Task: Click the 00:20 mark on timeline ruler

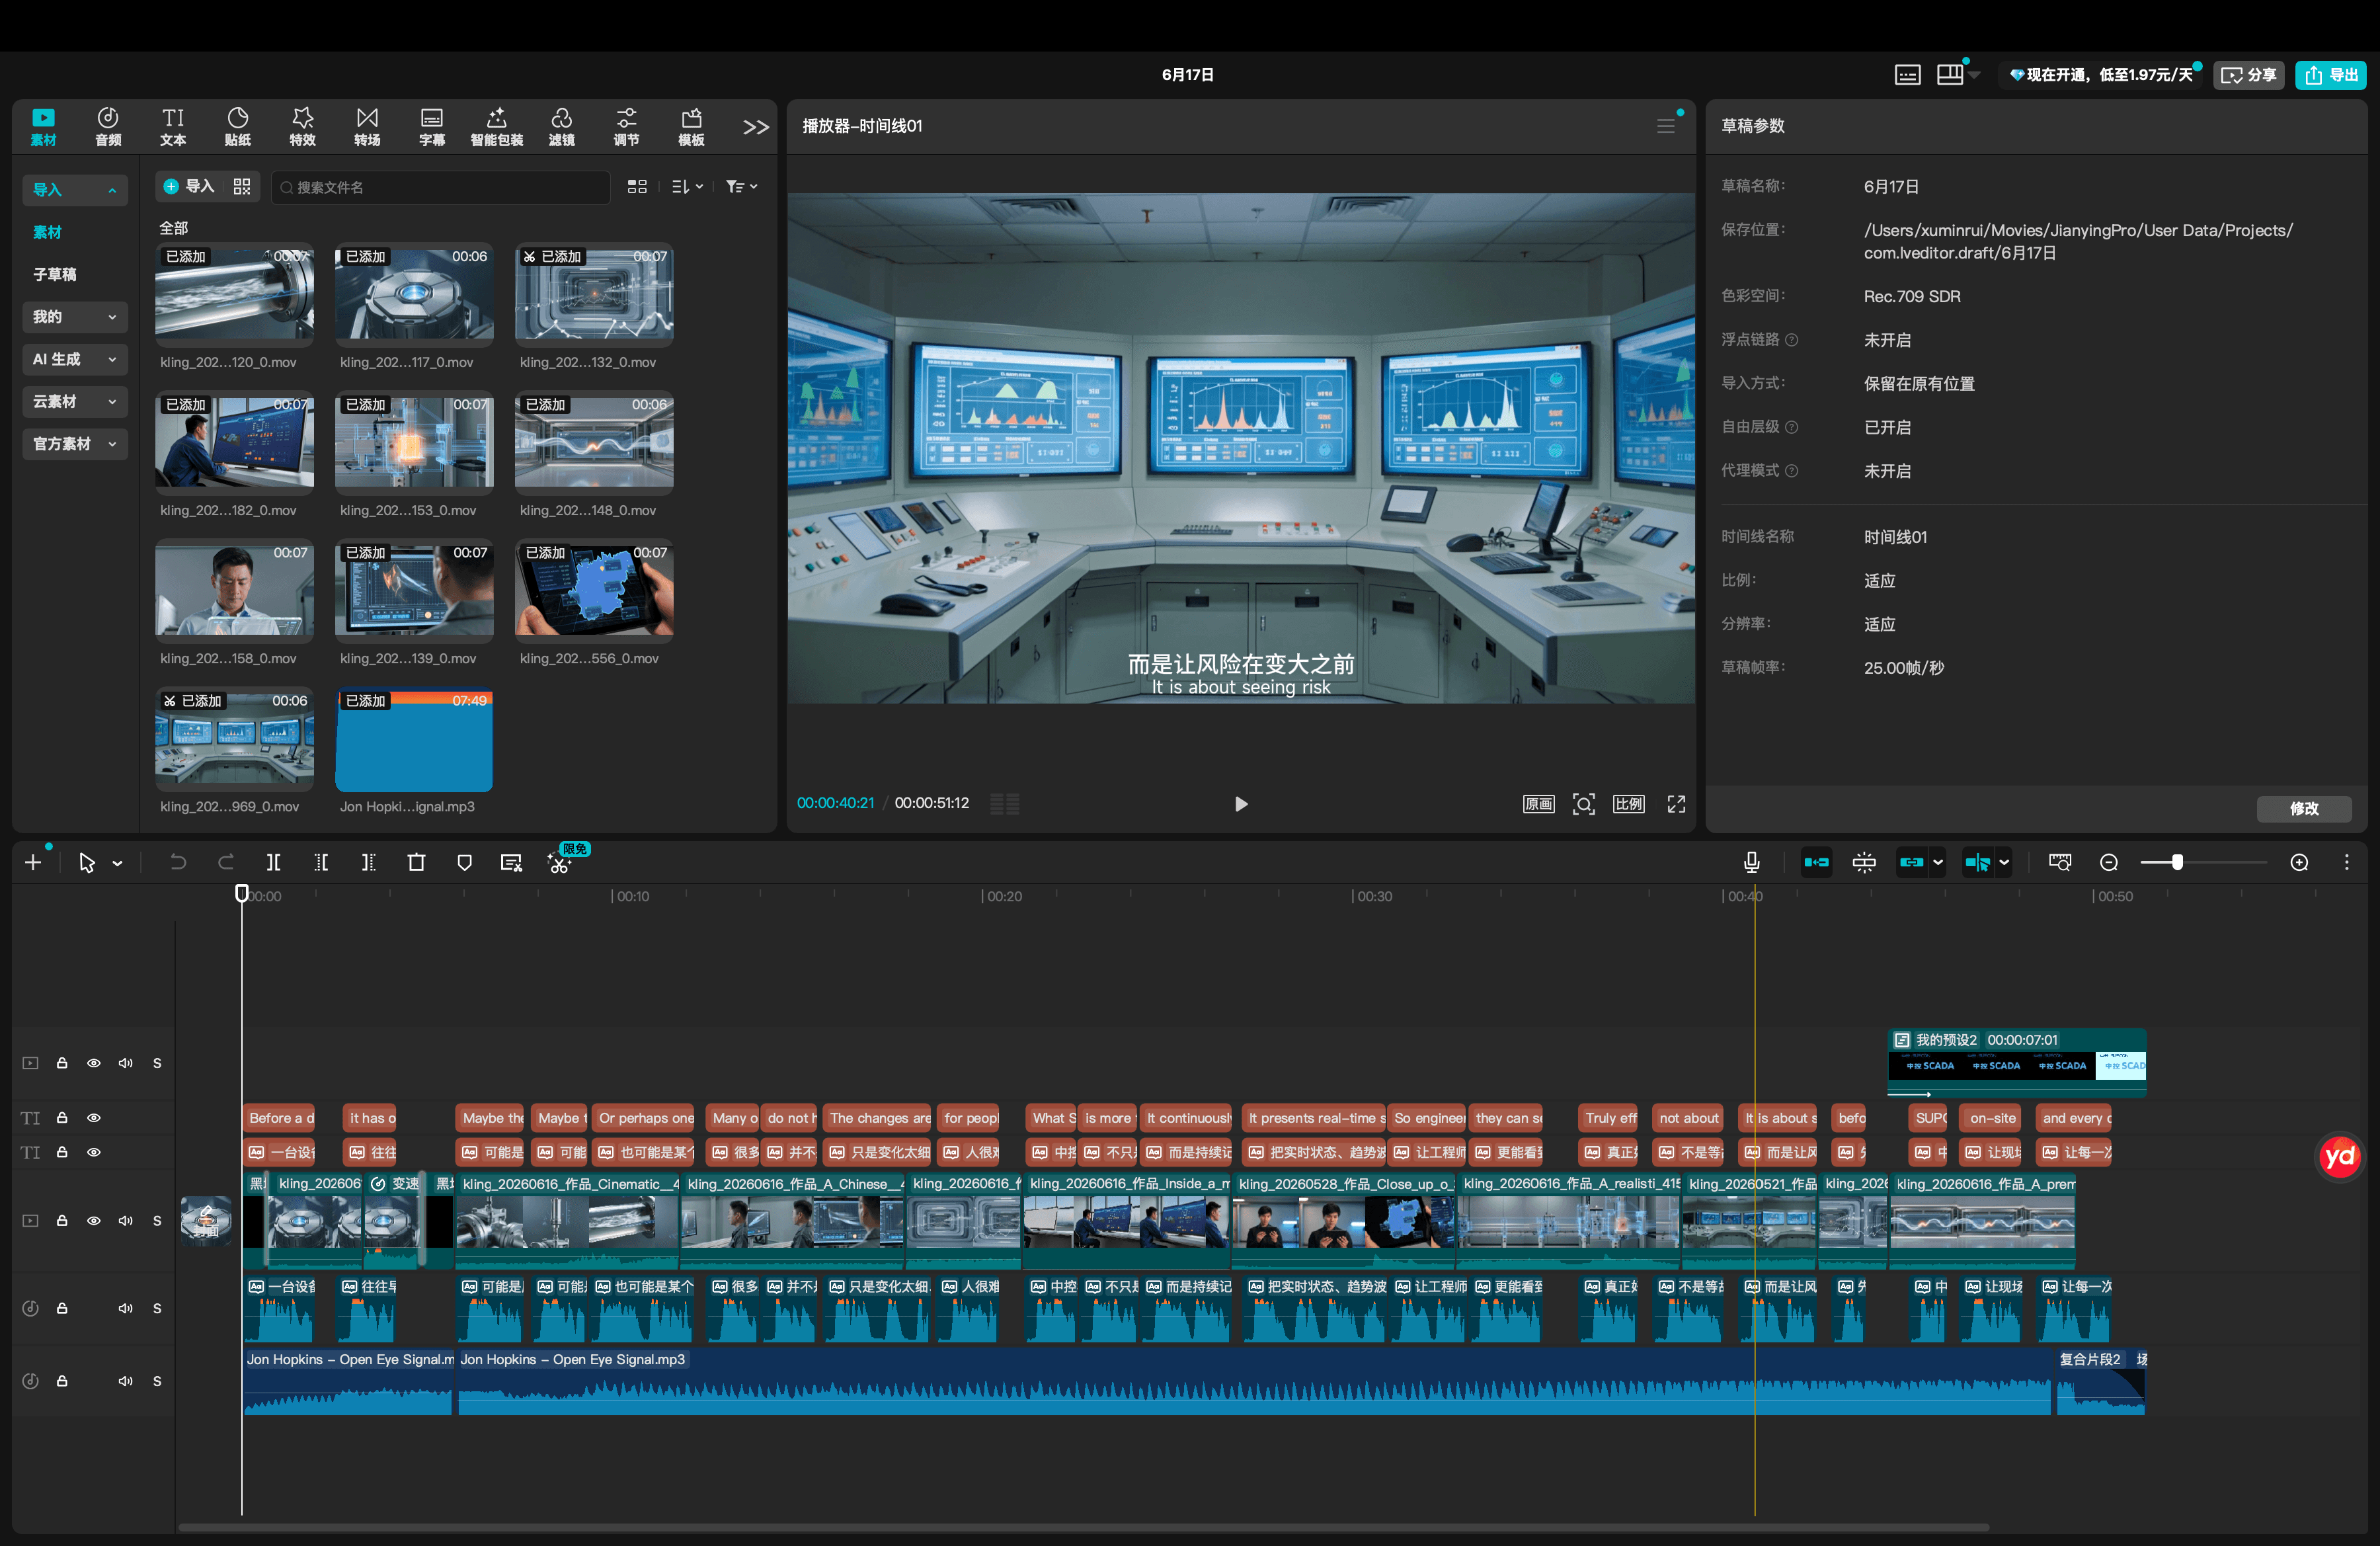Action: point(1004,896)
